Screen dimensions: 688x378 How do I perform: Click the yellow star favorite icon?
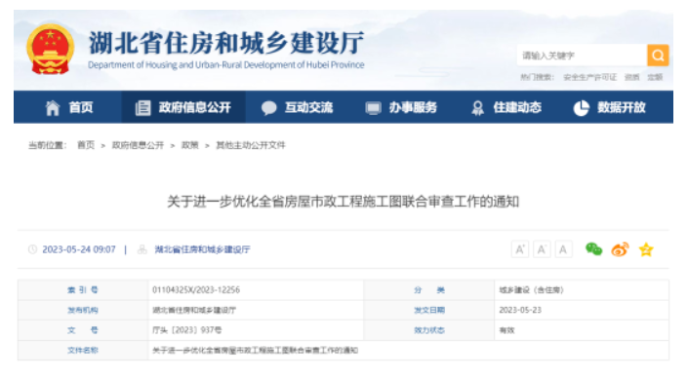point(646,249)
